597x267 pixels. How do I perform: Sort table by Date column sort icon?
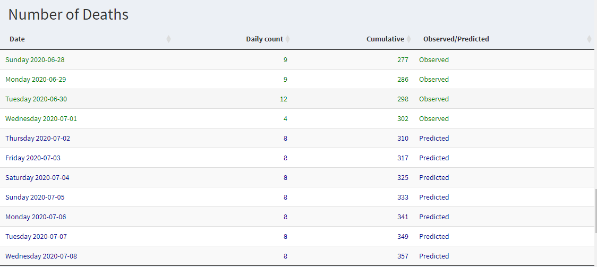(169, 39)
